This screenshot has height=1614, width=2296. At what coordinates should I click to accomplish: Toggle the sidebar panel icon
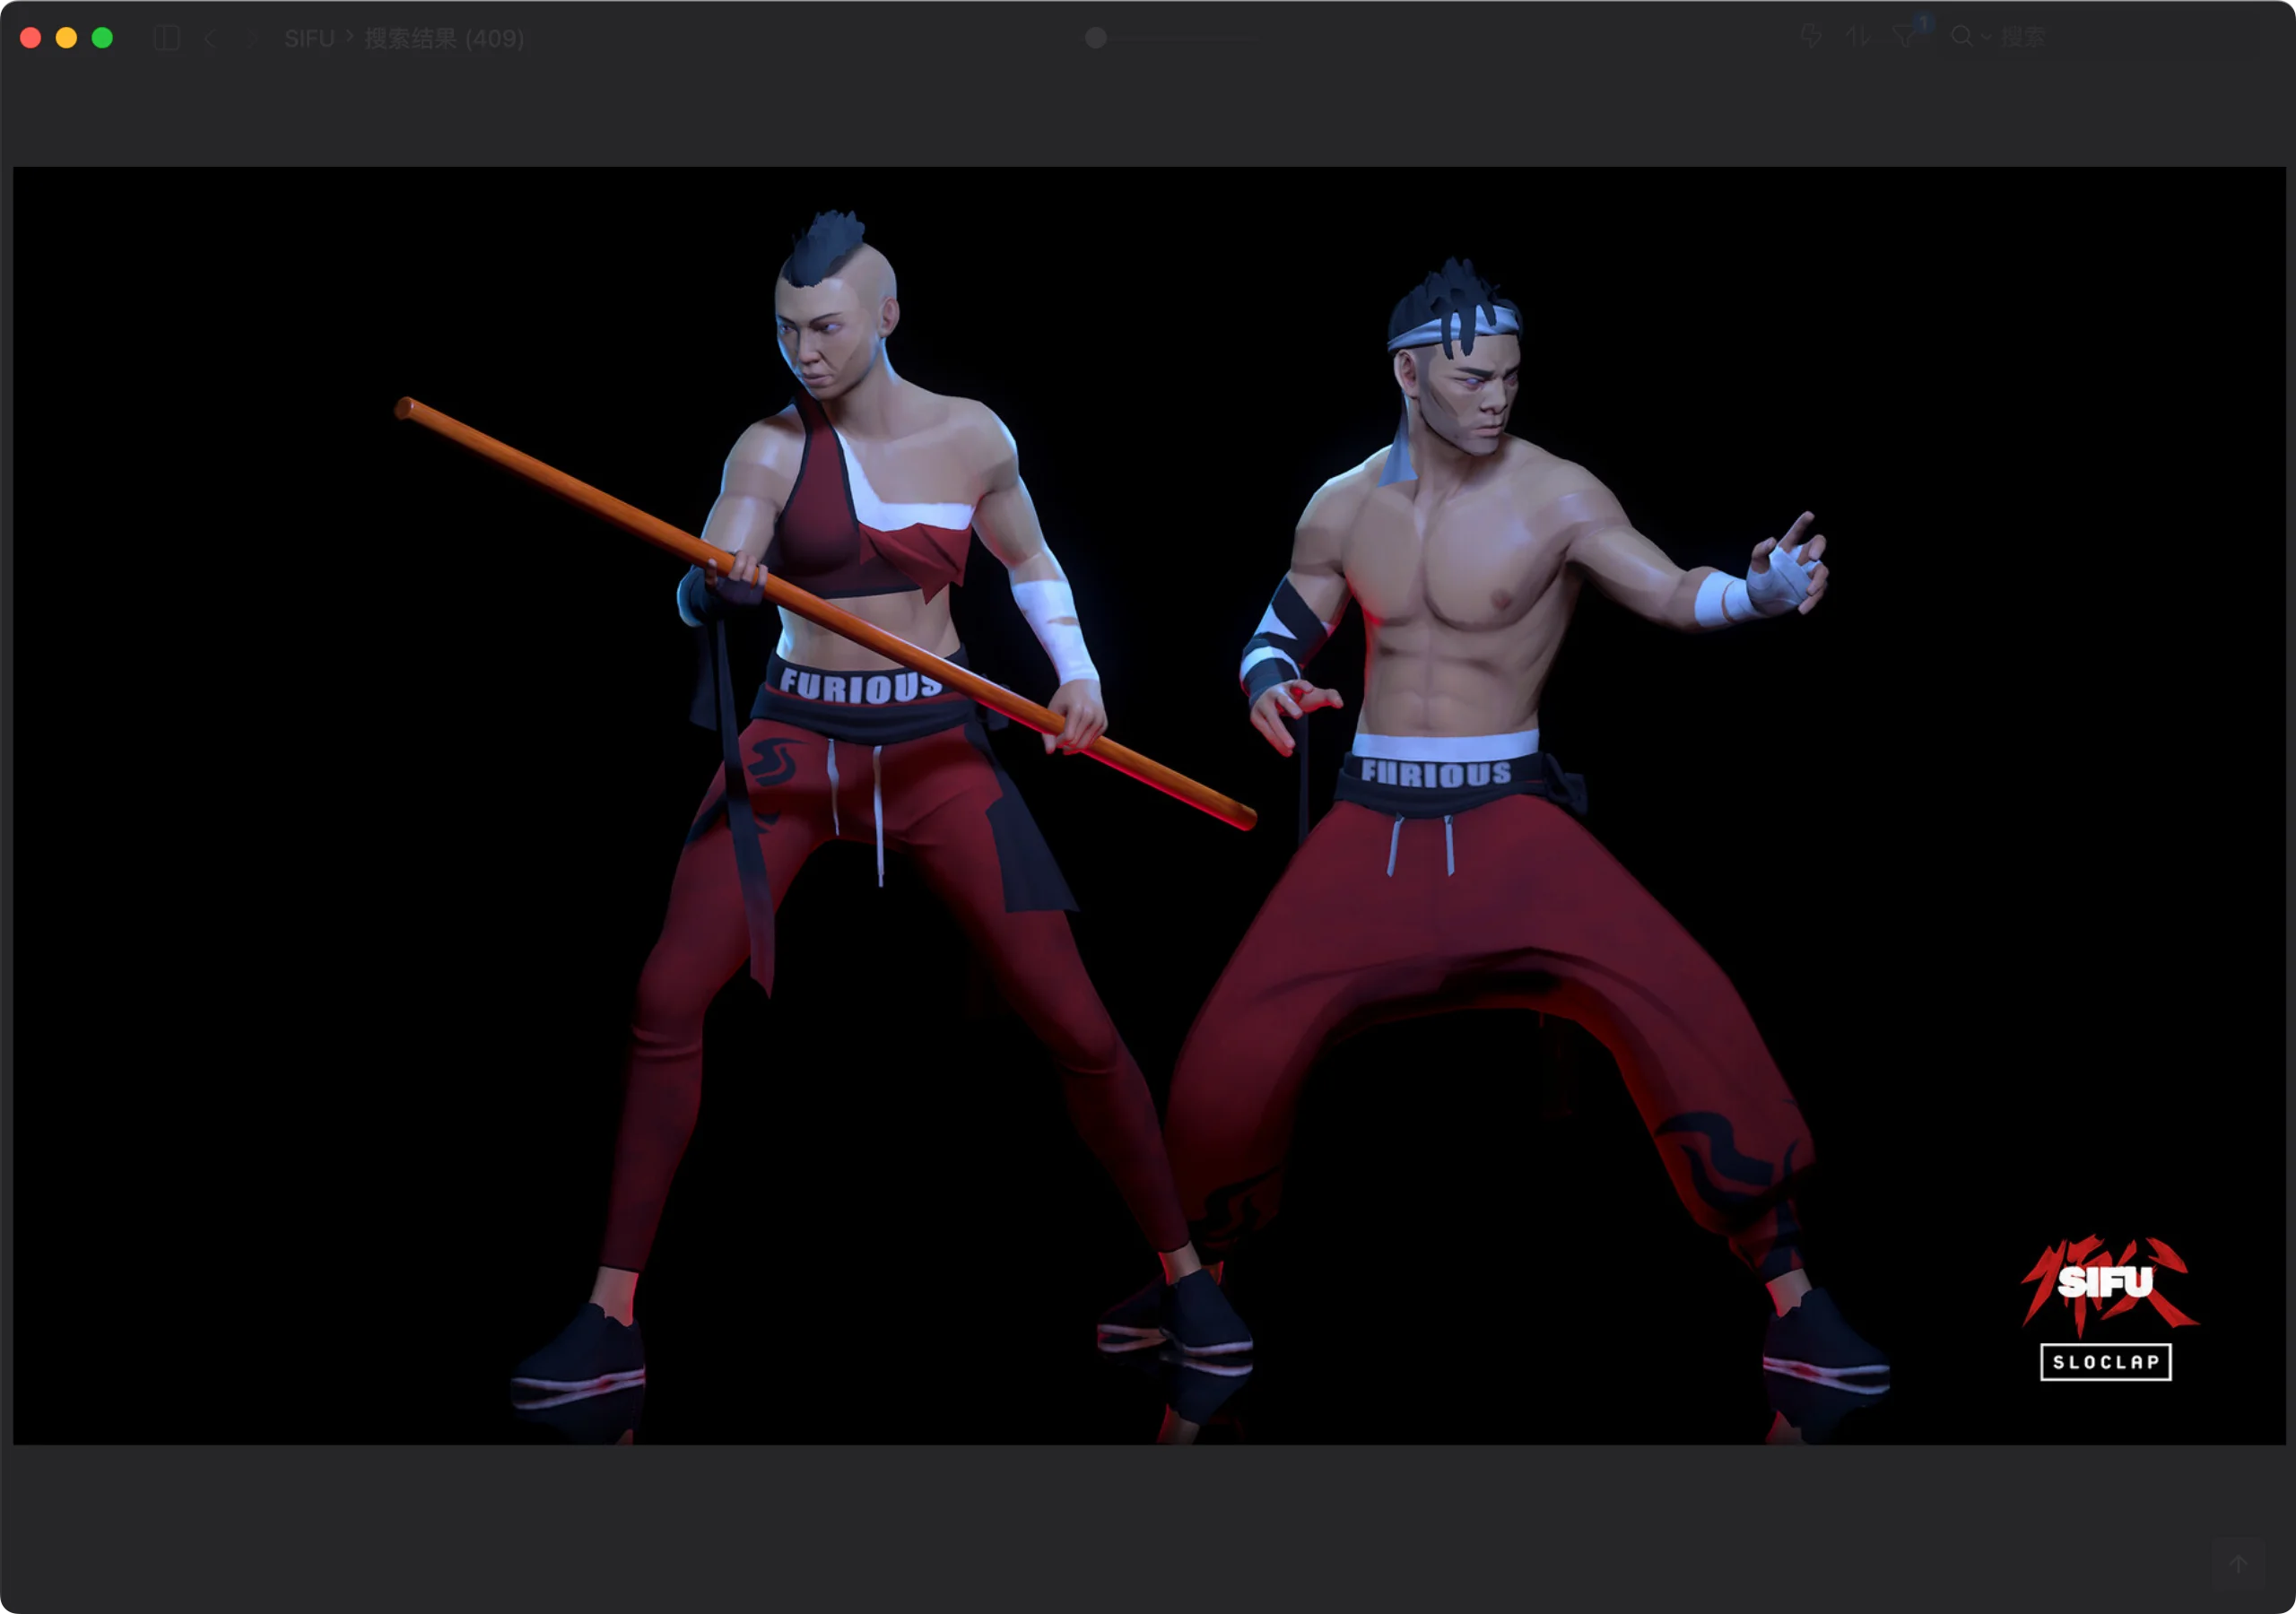(x=167, y=38)
